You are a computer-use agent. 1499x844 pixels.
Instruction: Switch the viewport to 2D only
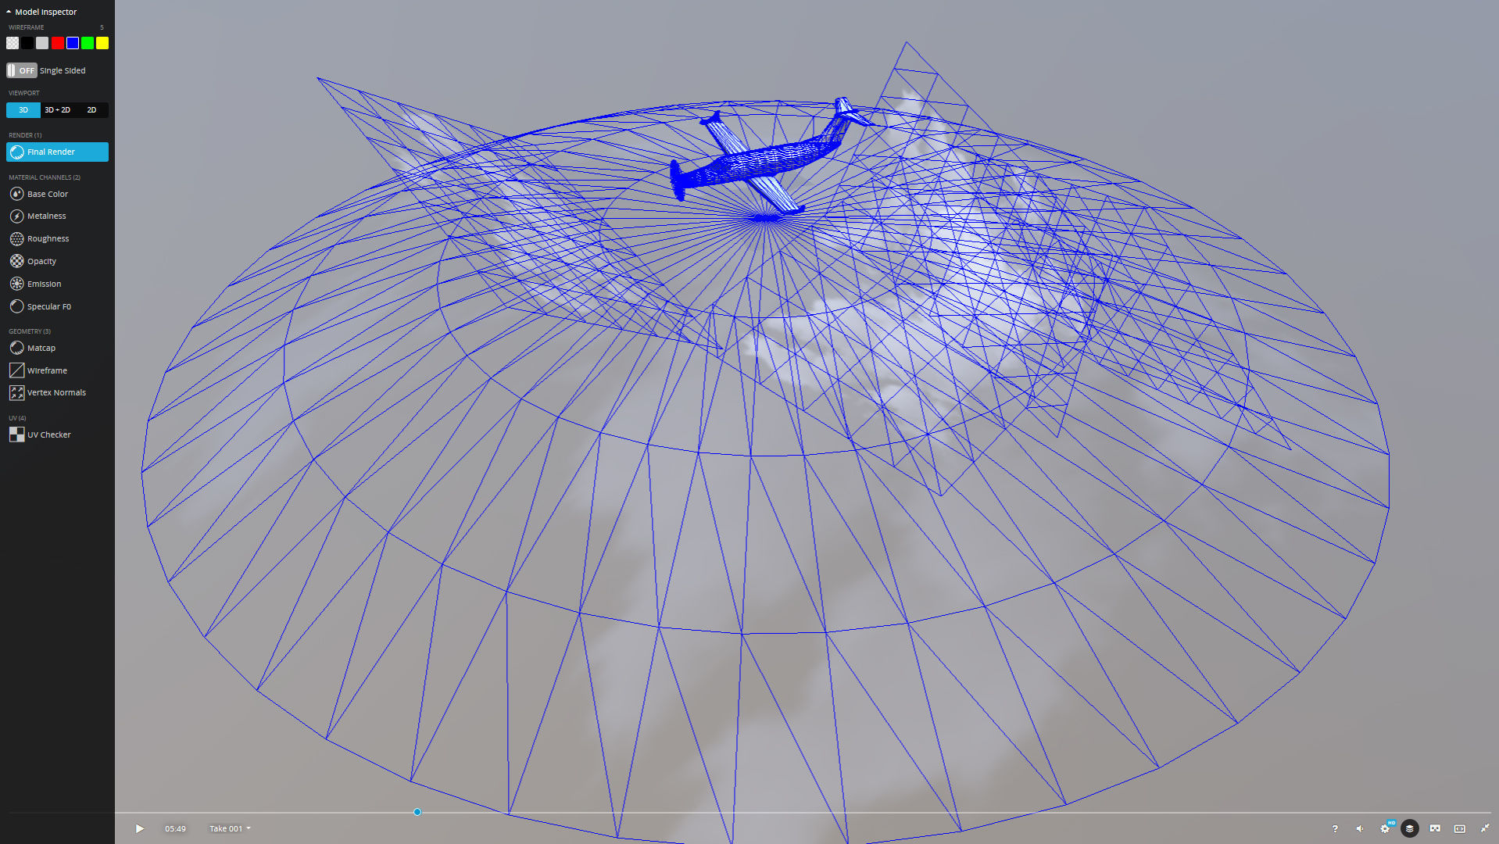point(91,110)
